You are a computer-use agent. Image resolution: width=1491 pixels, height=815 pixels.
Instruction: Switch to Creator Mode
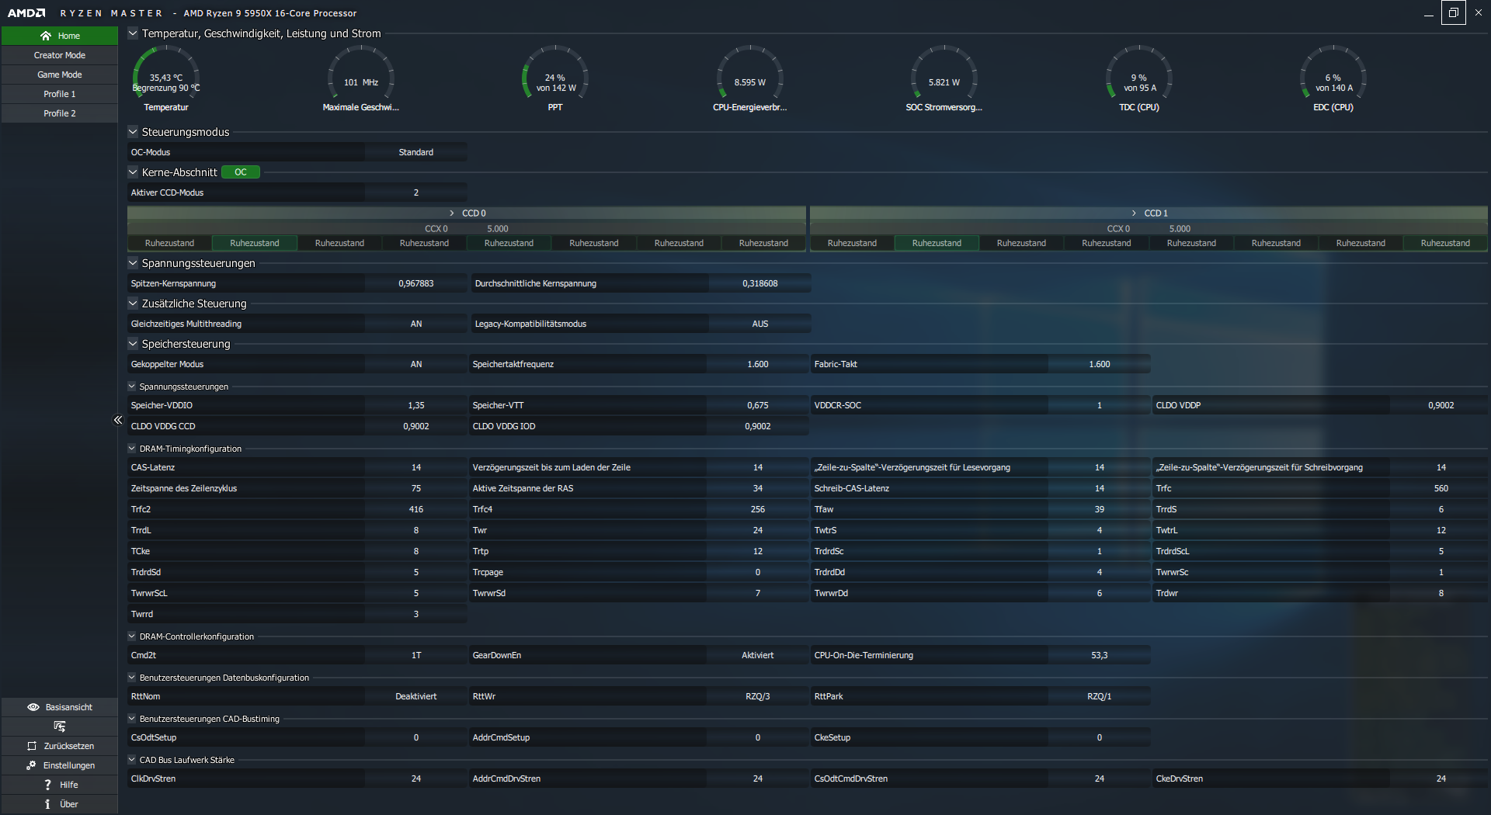click(x=60, y=55)
